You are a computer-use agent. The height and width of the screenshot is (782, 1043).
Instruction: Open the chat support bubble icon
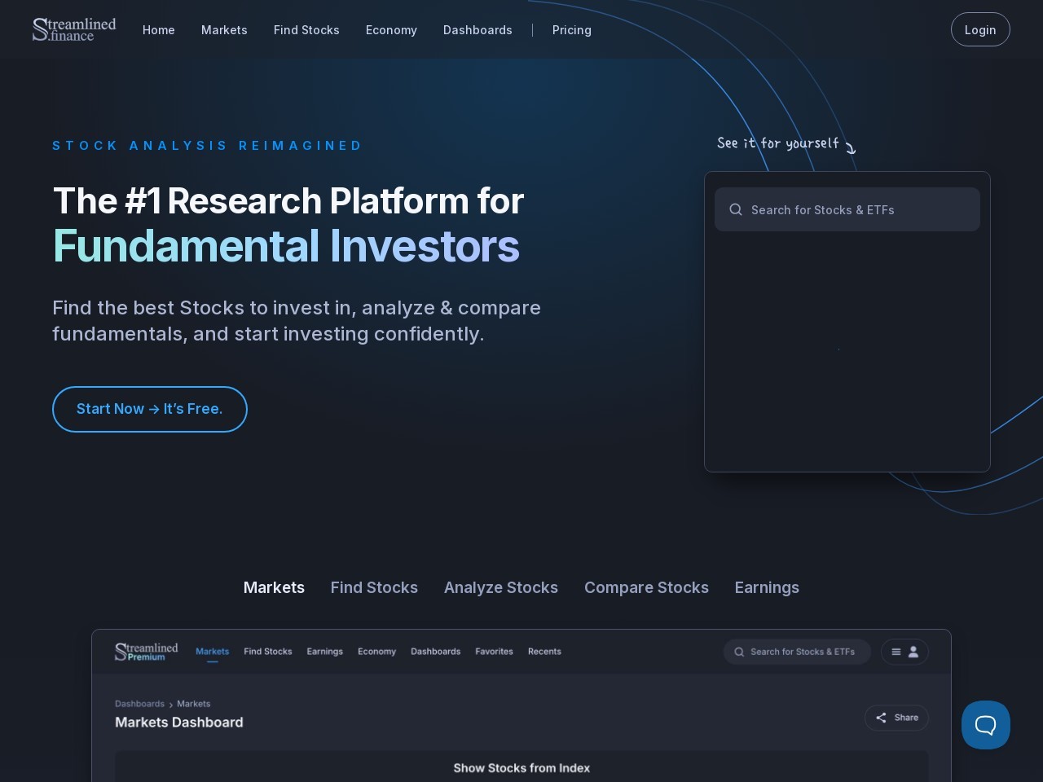click(986, 725)
